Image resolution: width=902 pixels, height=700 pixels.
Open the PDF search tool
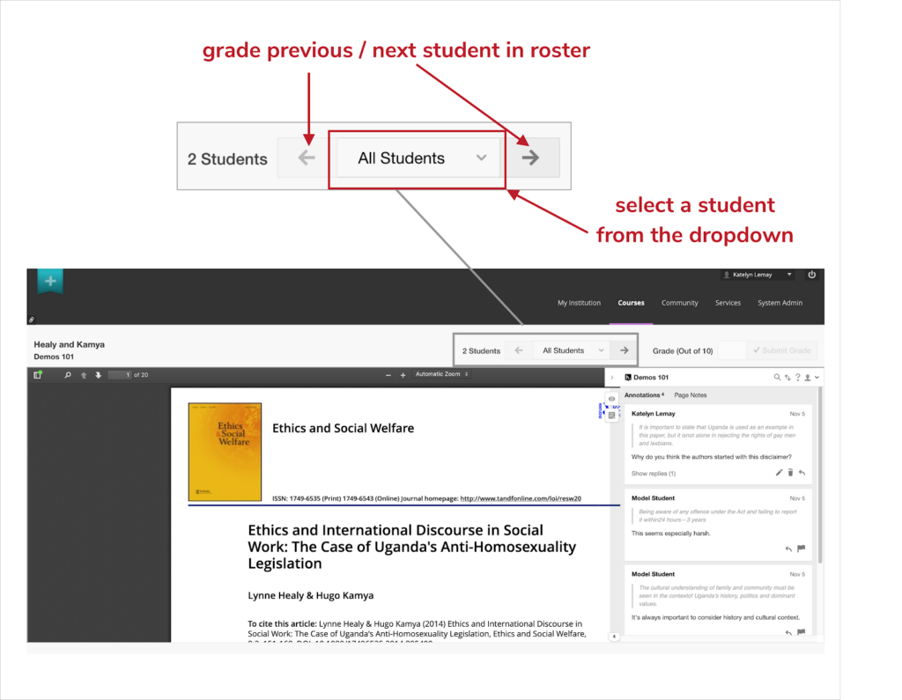pos(67,373)
